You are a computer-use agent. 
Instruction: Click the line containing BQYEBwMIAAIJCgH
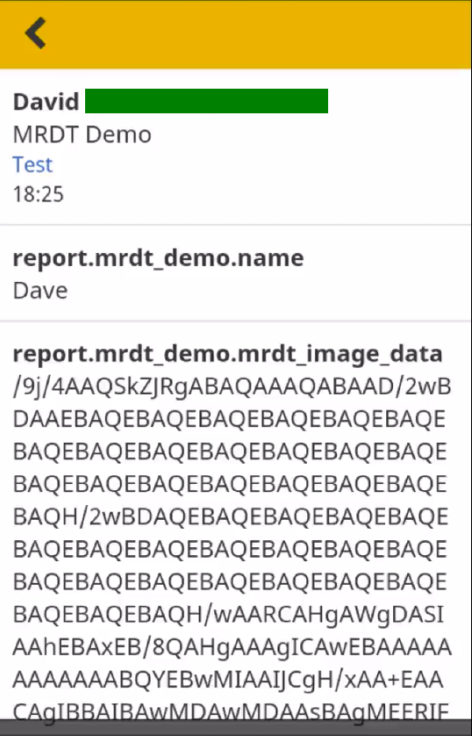coord(228,679)
